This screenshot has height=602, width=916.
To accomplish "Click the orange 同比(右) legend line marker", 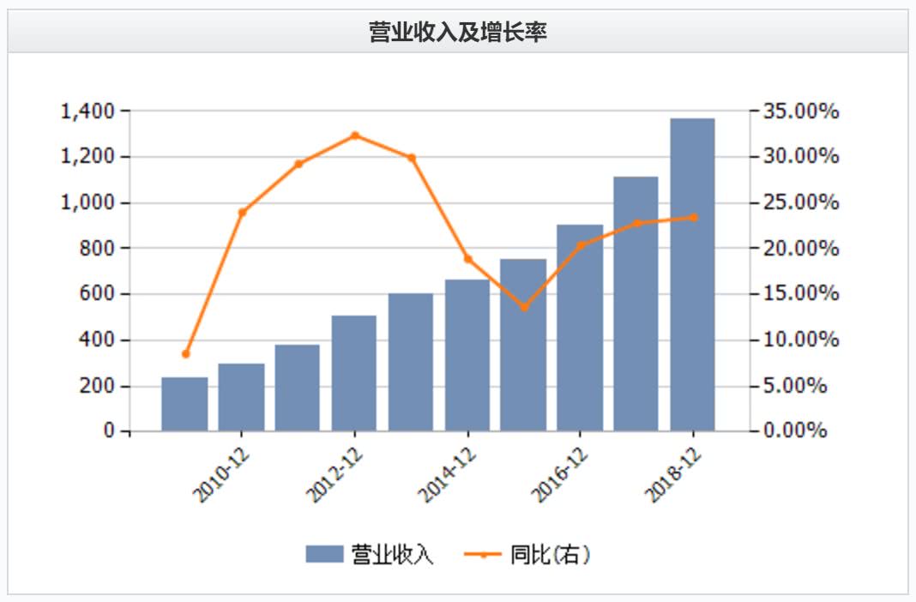I will [483, 554].
